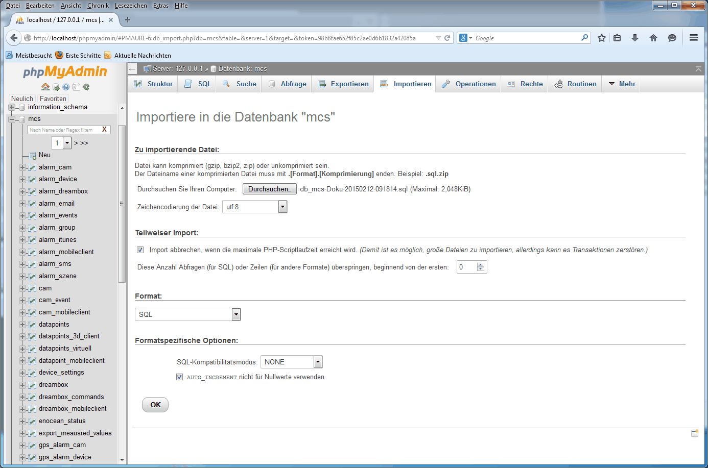Collapse the navigation panel with arrow icon
This screenshot has width=708, height=468.
click(x=132, y=69)
